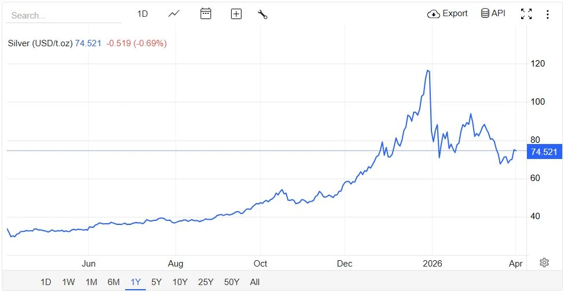The image size is (564, 292).
Task: Click the Silver (USD/t.oz) series label
Action: 40,43
